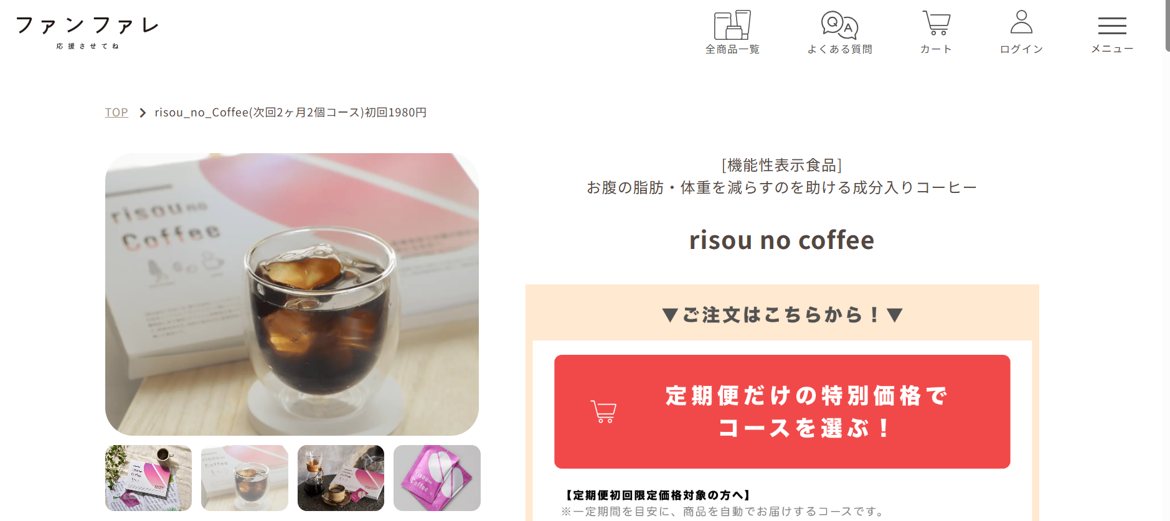Click the 全商品一覧 text label
Screen dimensions: 1170x521
click(732, 49)
